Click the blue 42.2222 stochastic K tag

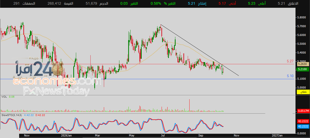click(x=303, y=127)
